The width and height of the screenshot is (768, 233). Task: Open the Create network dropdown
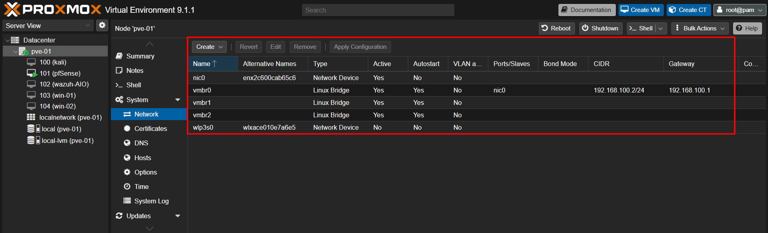click(209, 47)
